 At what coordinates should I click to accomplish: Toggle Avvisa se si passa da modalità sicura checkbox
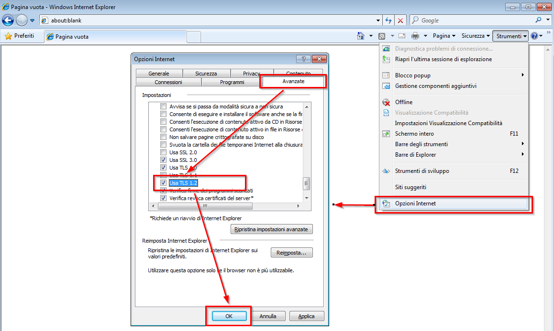click(x=163, y=106)
